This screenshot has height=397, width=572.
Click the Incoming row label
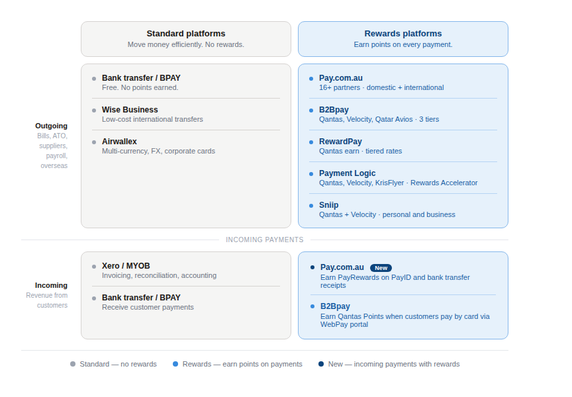pyautogui.click(x=52, y=285)
